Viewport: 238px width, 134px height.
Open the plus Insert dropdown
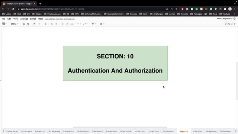(94, 24)
